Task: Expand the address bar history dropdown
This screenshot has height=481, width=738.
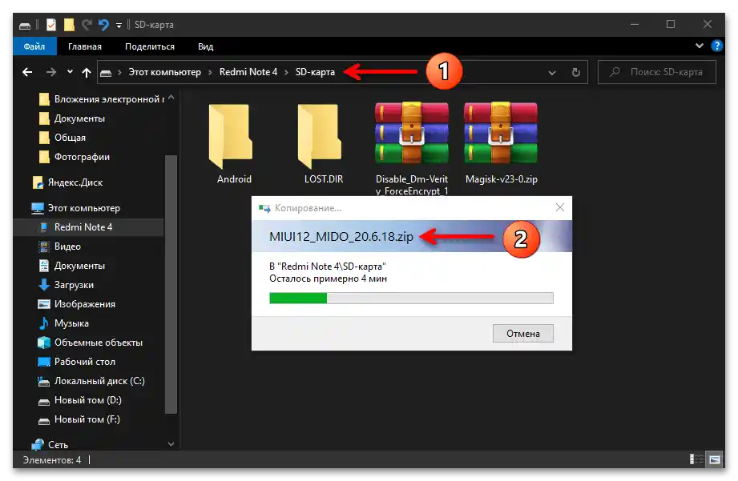Action: [552, 72]
